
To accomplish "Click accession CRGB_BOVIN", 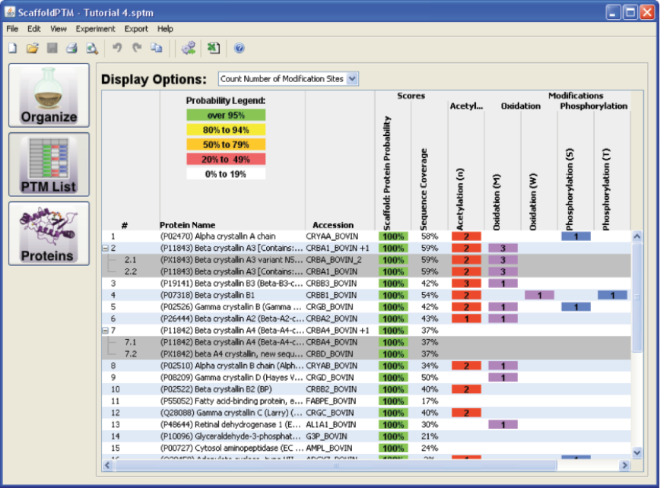I will [x=329, y=307].
